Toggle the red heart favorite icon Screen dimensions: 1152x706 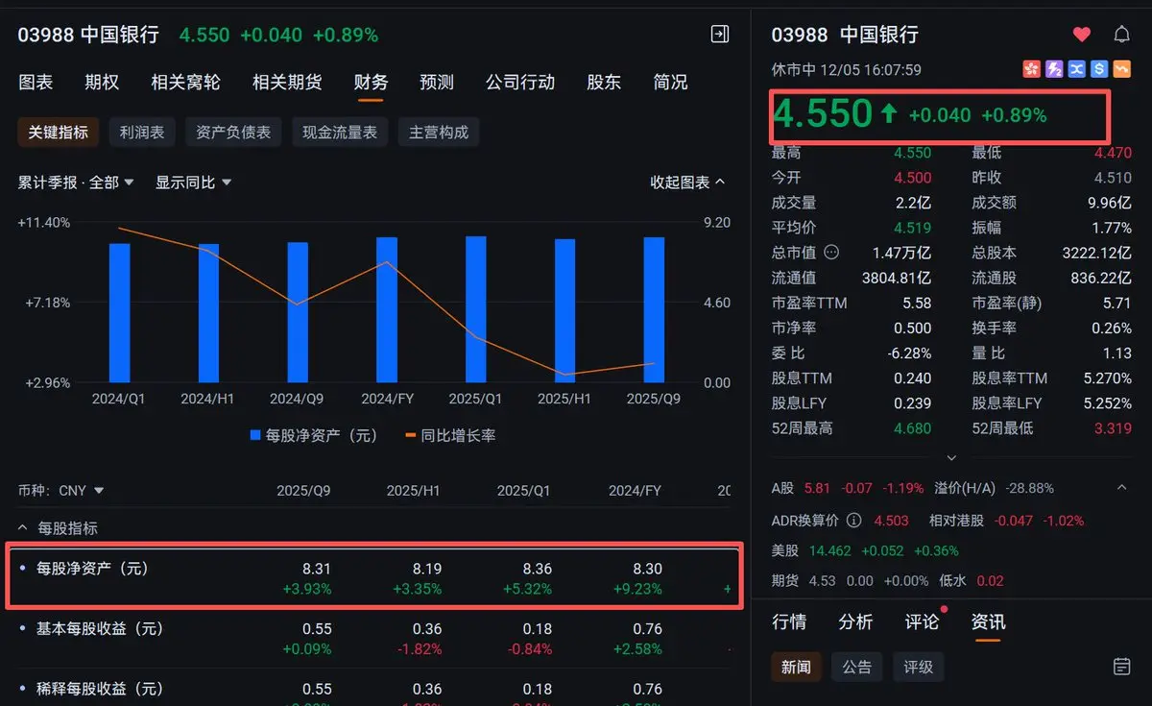[x=1082, y=35]
